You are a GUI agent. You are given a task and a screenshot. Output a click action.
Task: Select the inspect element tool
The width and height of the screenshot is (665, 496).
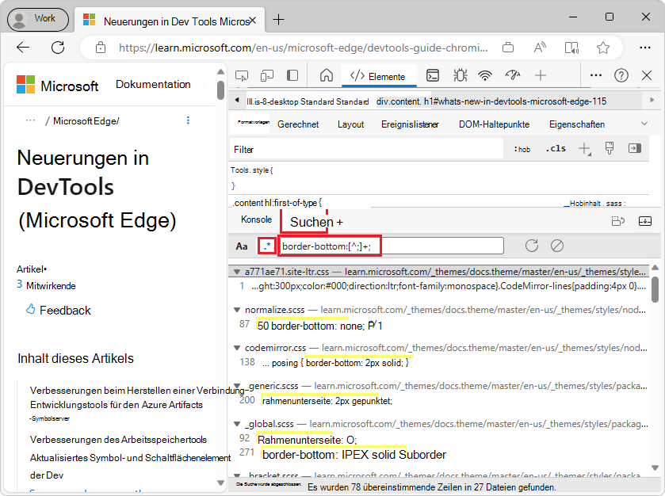pyautogui.click(x=242, y=74)
